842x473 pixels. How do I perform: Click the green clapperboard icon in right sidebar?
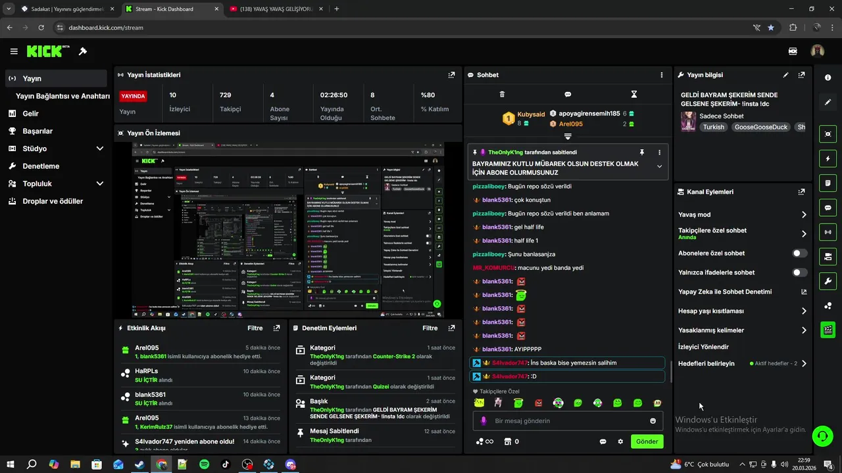click(828, 329)
